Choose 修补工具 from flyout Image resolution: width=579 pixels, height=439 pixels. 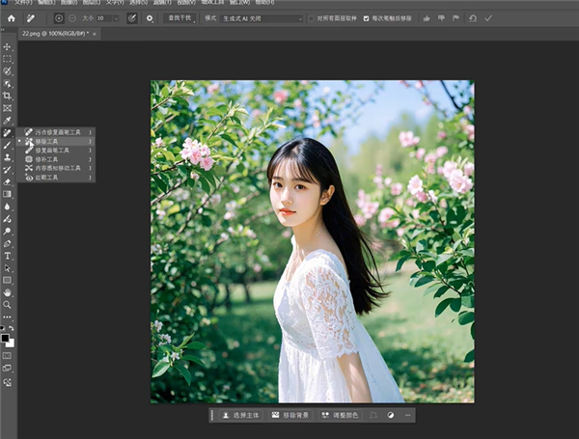(x=56, y=159)
